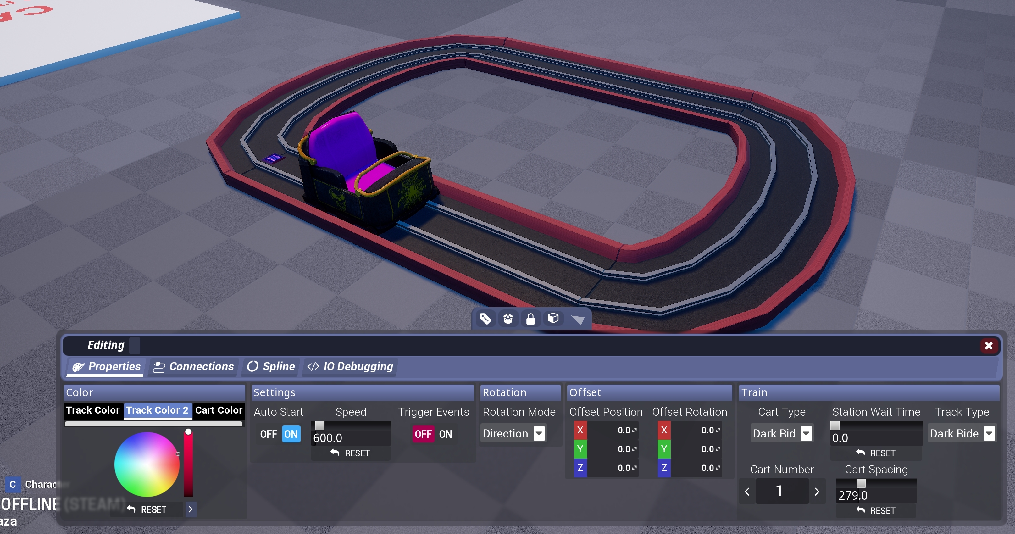Pick a hue on the color wheel

click(147, 464)
